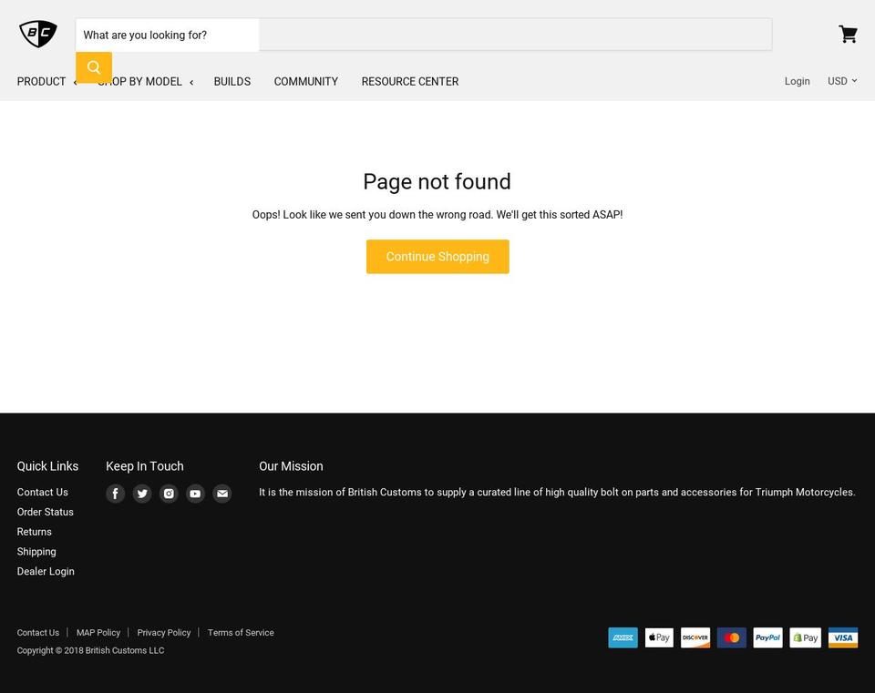
Task: Open the Instagram social icon
Action: (x=169, y=494)
